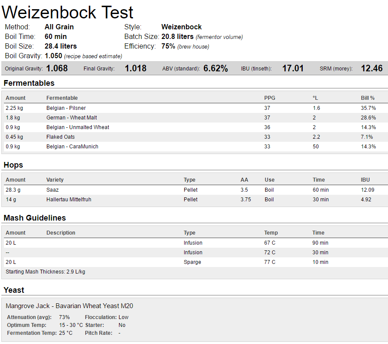The height and width of the screenshot is (344, 388).
Task: Click the SRM morey value 12.46
Action: point(371,68)
